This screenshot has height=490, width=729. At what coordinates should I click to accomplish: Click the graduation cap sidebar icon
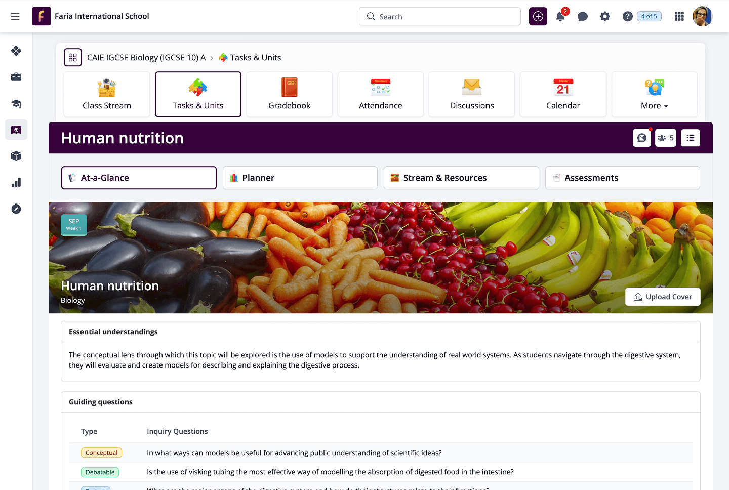point(16,104)
